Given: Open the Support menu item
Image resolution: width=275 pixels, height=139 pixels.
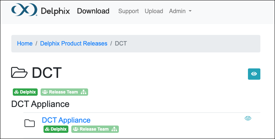Looking at the screenshot, I should tap(129, 11).
